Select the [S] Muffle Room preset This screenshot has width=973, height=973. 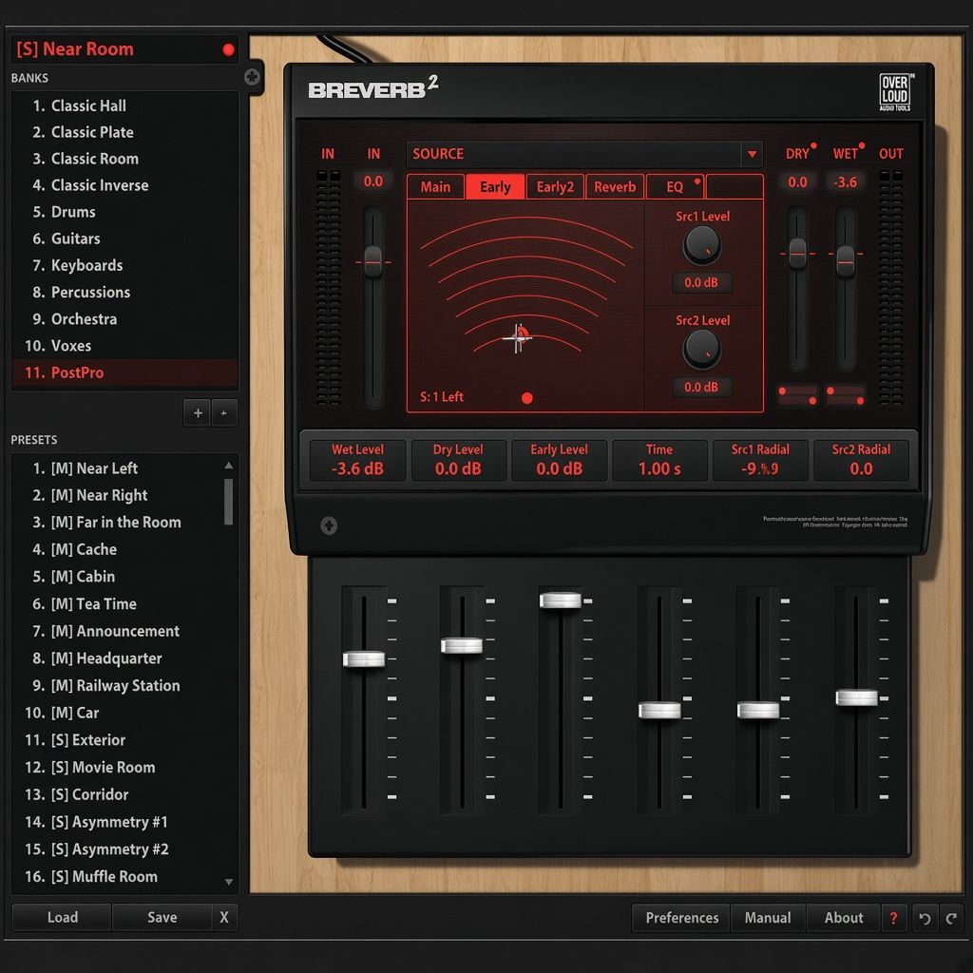[x=118, y=877]
